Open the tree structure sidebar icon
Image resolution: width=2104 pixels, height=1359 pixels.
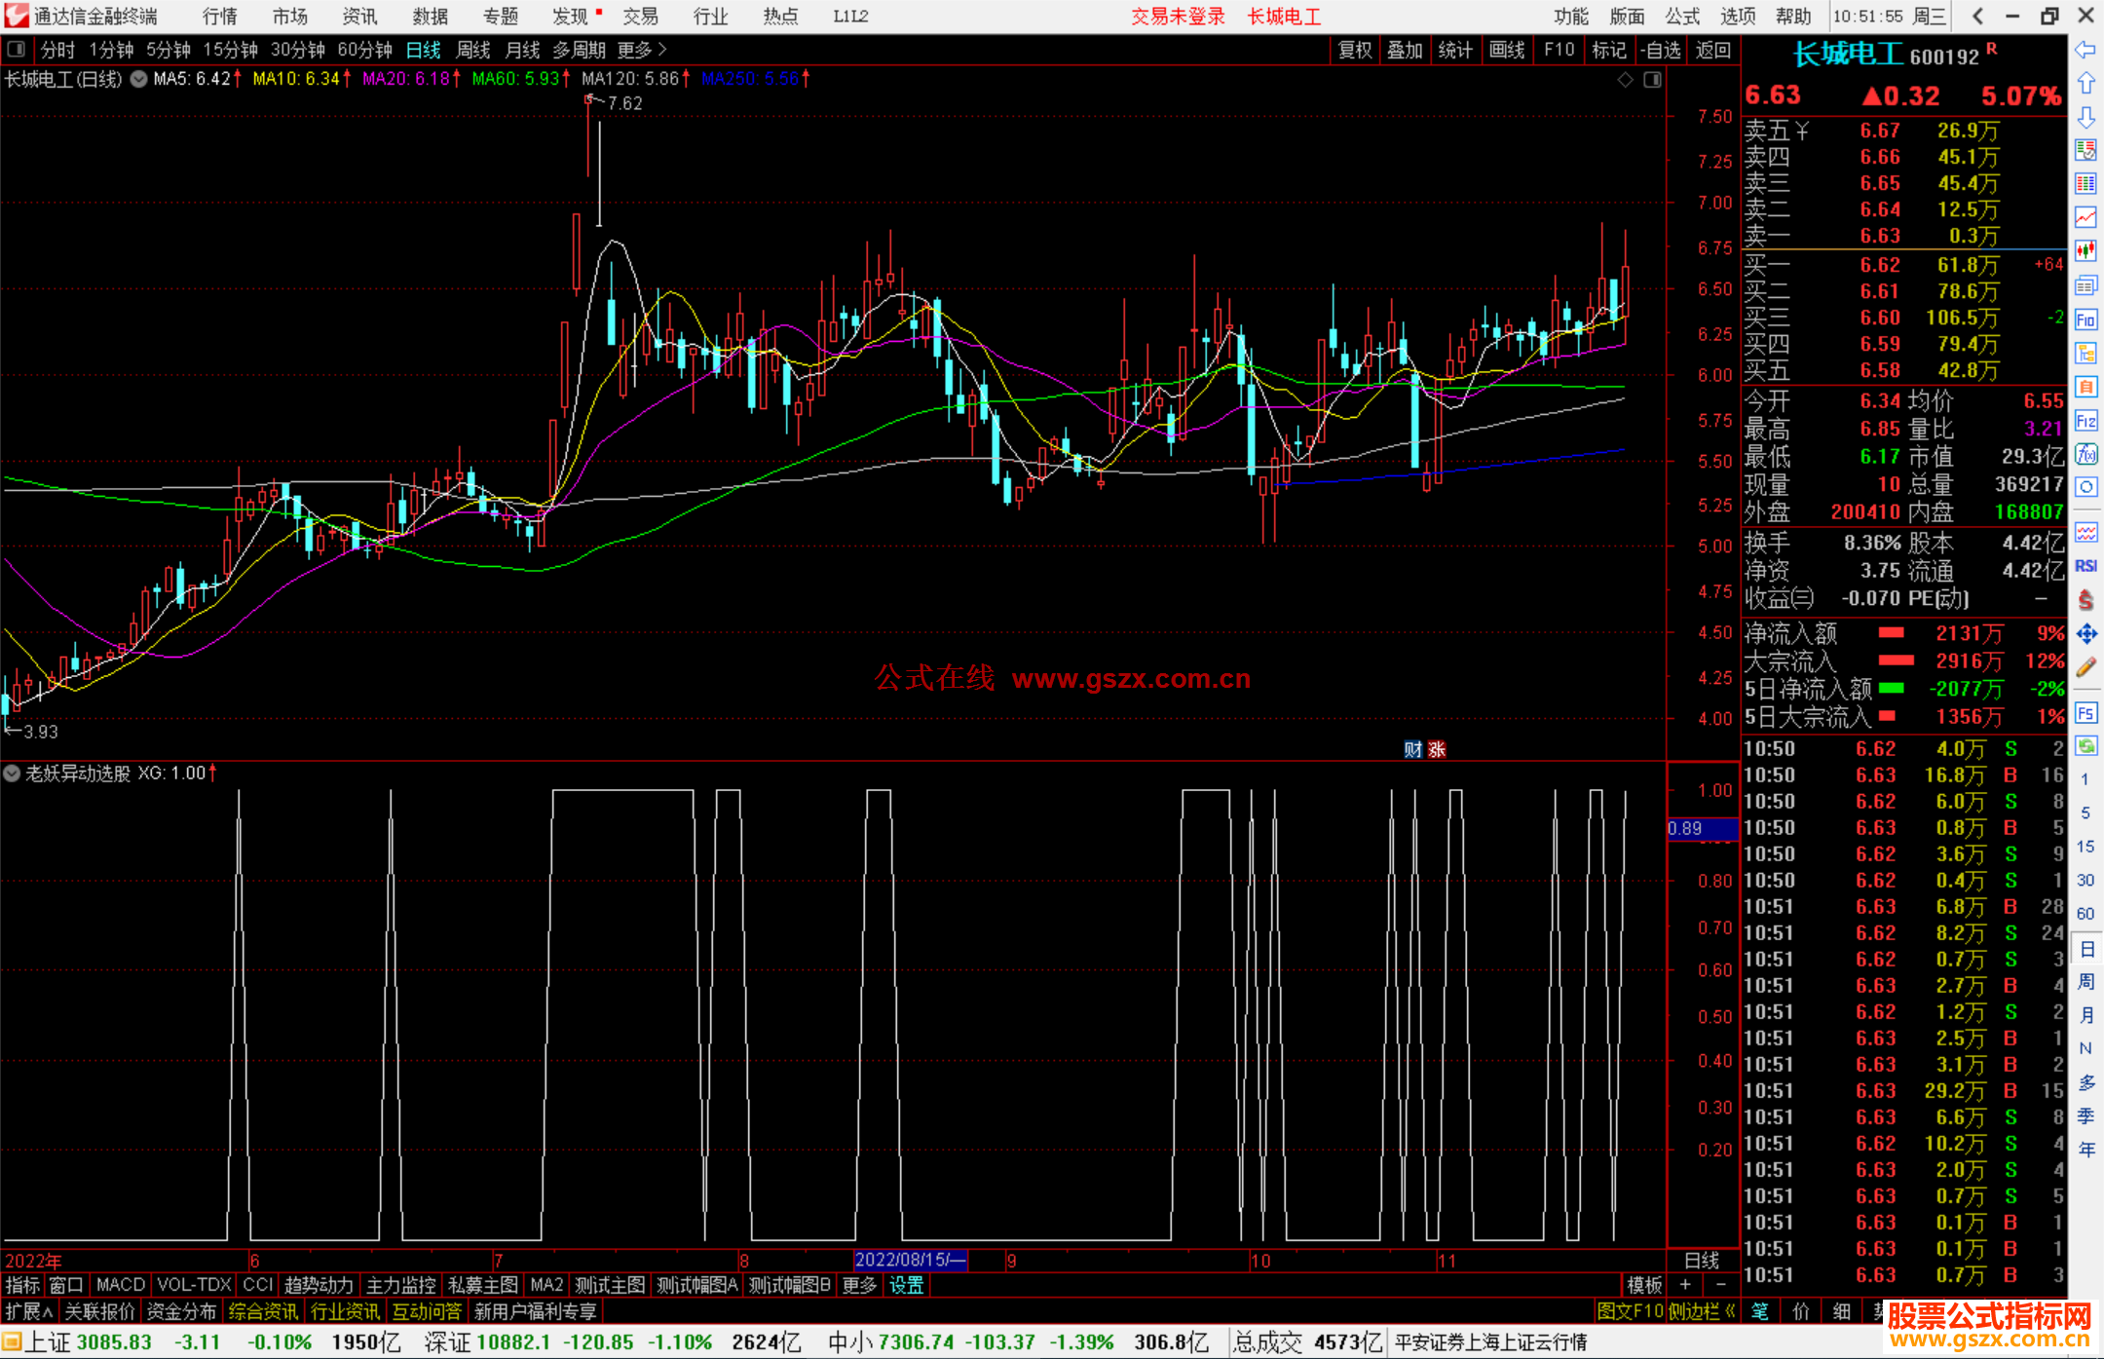[x=2085, y=353]
